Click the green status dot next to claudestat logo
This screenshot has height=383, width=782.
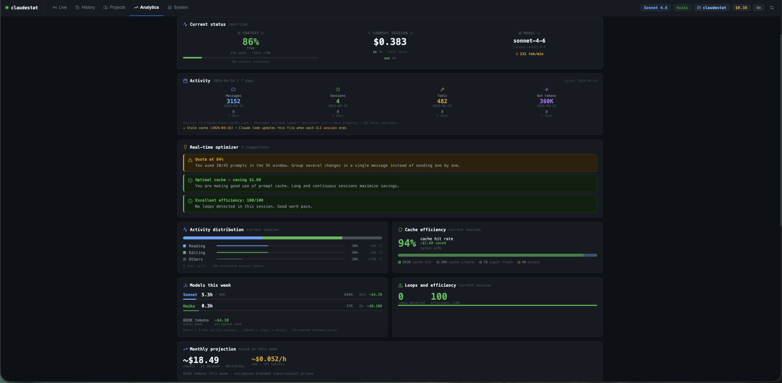click(x=7, y=8)
